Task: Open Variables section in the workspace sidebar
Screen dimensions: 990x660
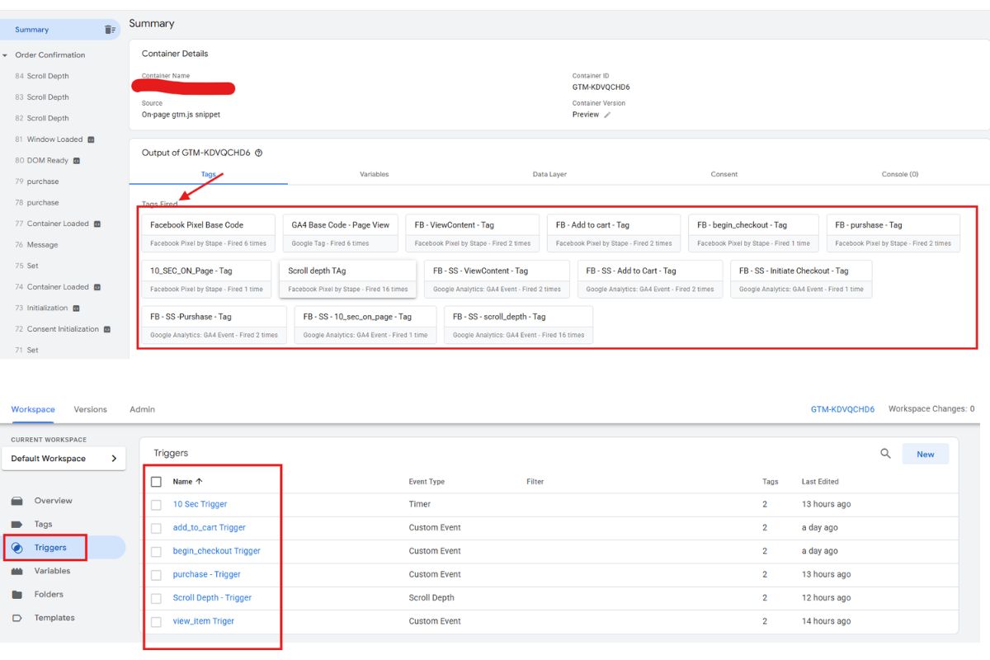Action: (x=52, y=571)
